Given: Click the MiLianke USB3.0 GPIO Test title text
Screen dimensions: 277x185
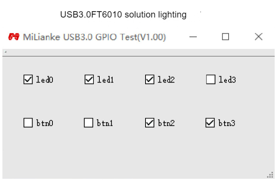Looking at the screenshot, I should pyautogui.click(x=94, y=37).
